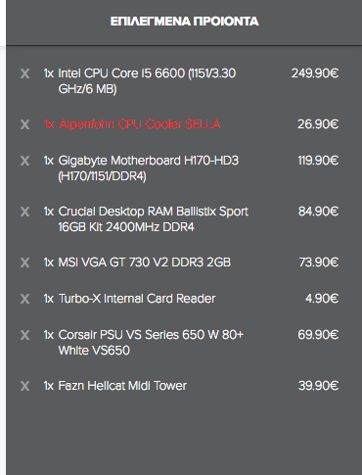This screenshot has height=475, width=362.
Task: Remove the Alpenfohn CPU Cooler SELLA item
Action: click(x=24, y=124)
